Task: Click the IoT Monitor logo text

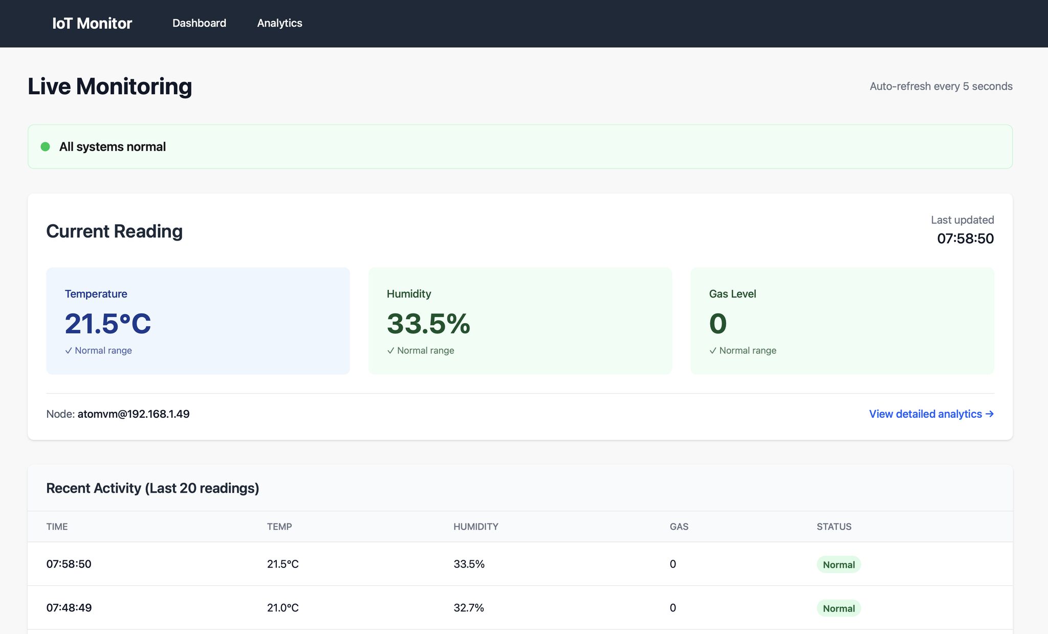Action: (92, 23)
